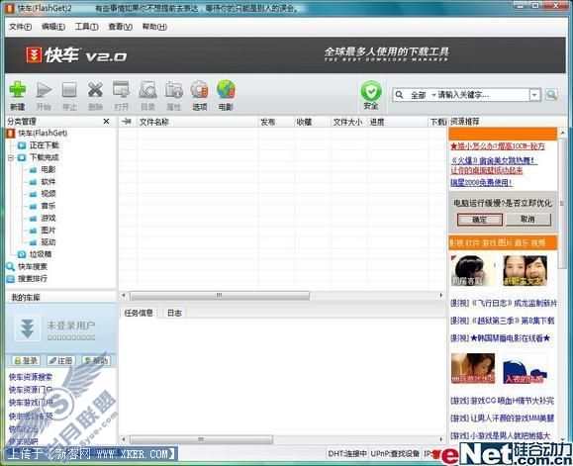Select the 驱动 folder in tree
This screenshot has height=466, width=573.
48,242
